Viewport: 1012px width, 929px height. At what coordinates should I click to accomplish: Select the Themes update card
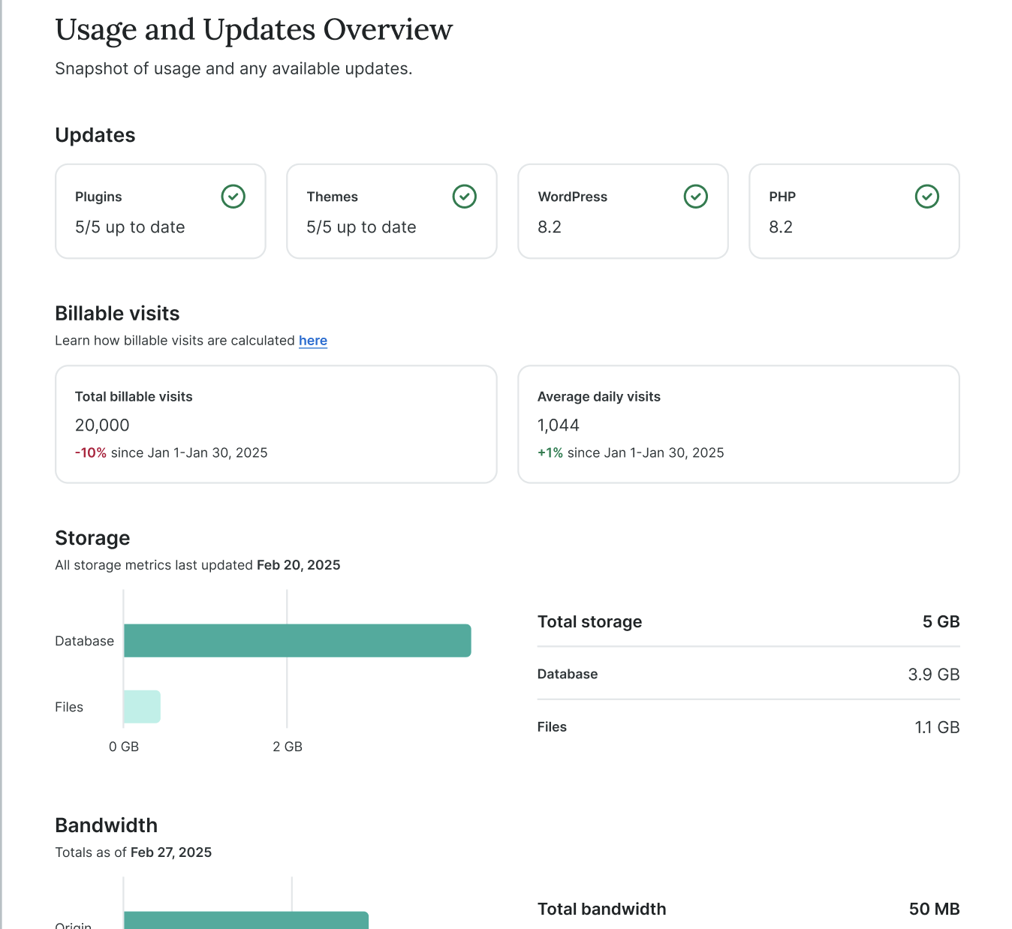[x=391, y=212]
